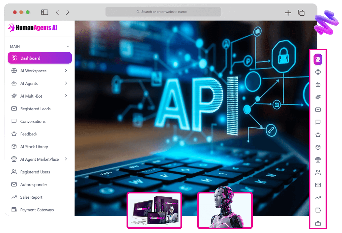The height and width of the screenshot is (233, 342).
Task: Click the trending arrow icon in the right icon strip
Action: (318, 198)
